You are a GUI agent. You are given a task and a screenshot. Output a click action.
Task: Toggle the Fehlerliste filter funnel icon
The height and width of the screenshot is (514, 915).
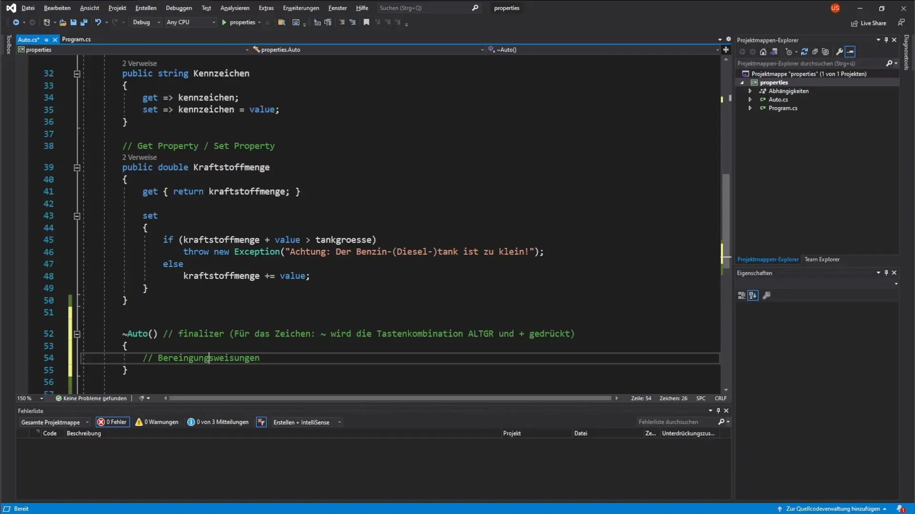point(261,422)
